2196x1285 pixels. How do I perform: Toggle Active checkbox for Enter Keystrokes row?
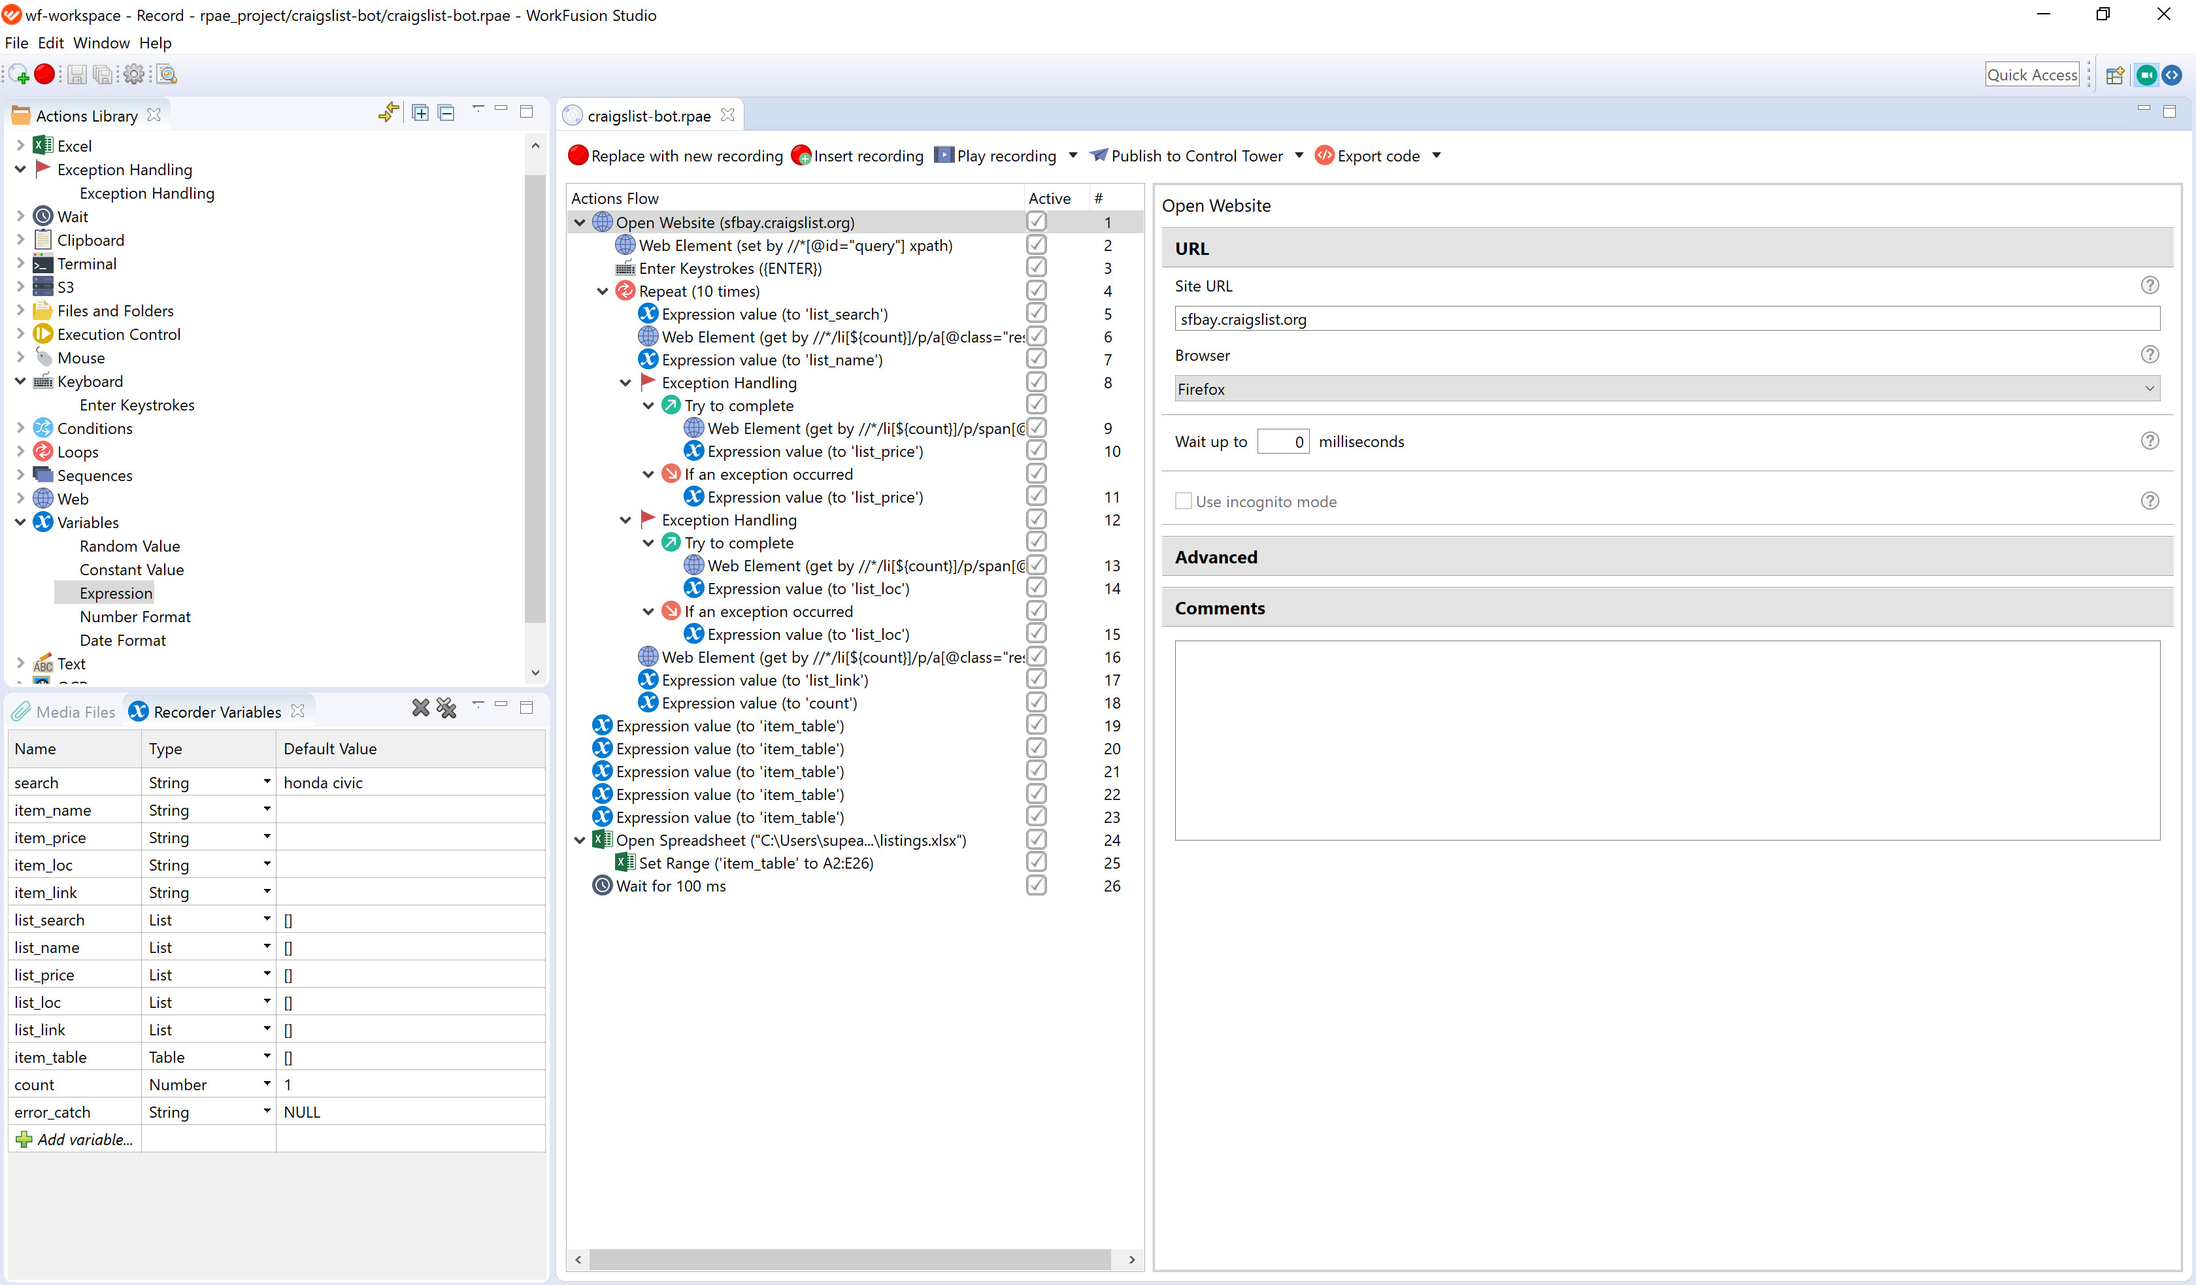(1036, 267)
